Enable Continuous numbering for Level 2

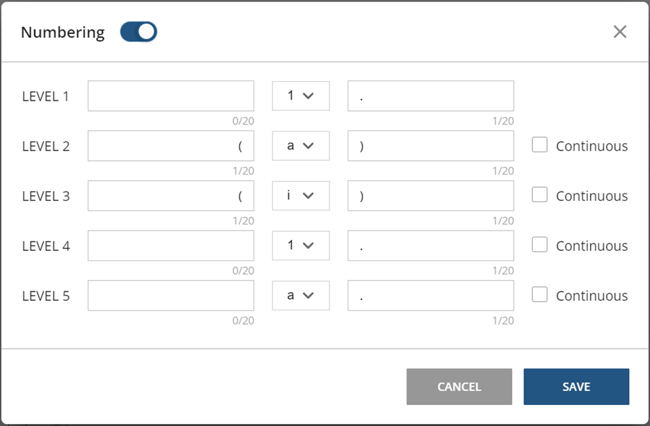click(539, 145)
